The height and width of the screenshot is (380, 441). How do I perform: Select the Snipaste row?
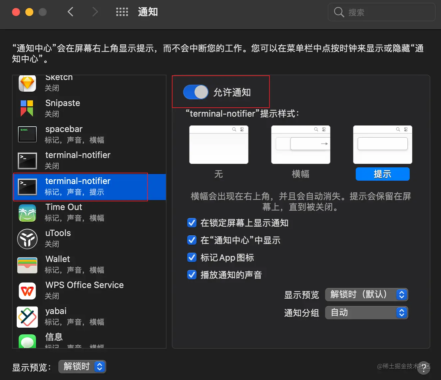(x=89, y=108)
